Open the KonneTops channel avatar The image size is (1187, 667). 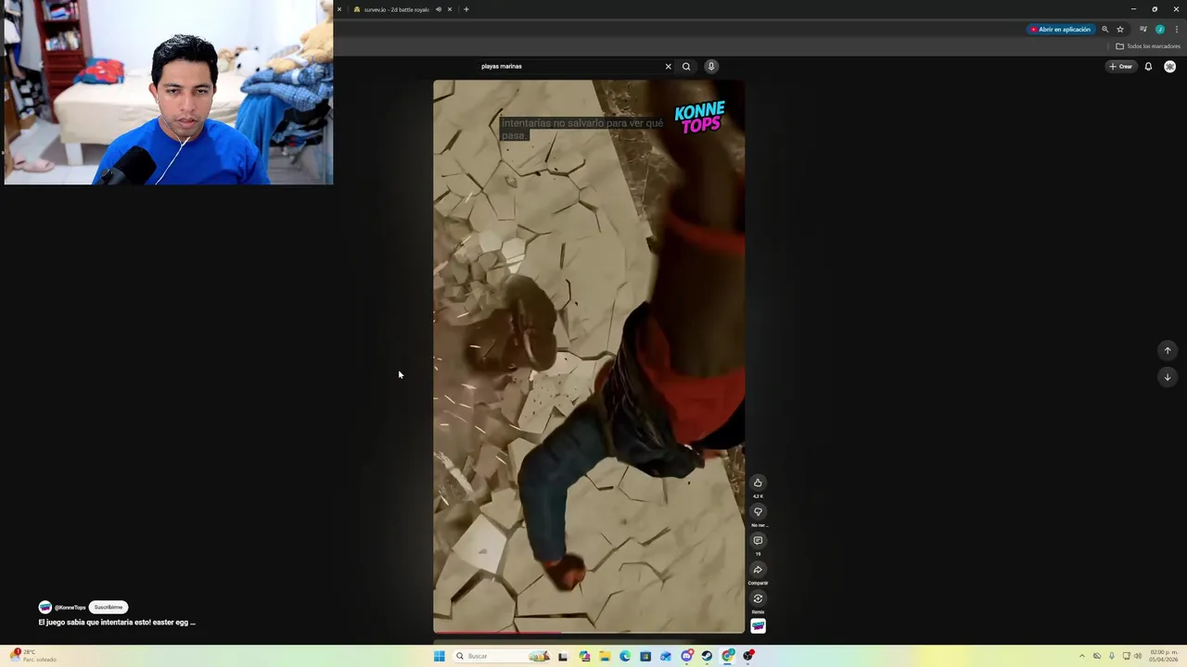coord(45,608)
